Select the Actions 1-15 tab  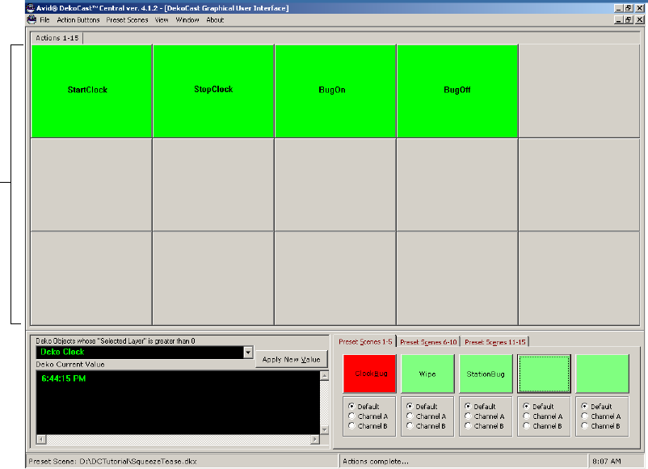click(x=57, y=38)
